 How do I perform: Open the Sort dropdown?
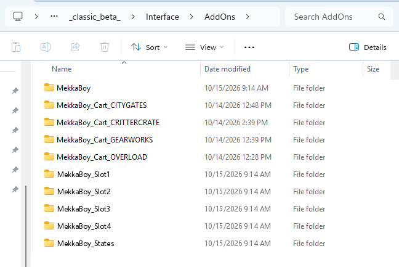pos(149,47)
